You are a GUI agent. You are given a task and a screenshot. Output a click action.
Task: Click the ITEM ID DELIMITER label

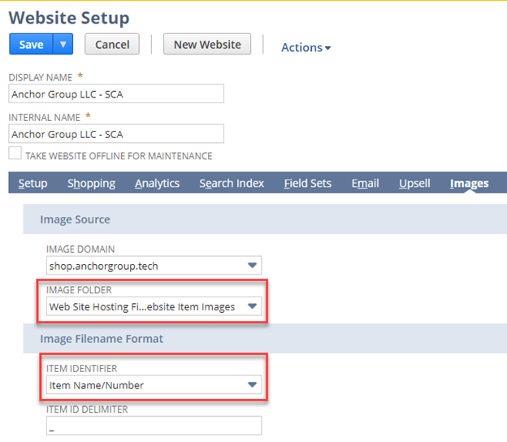(x=87, y=409)
